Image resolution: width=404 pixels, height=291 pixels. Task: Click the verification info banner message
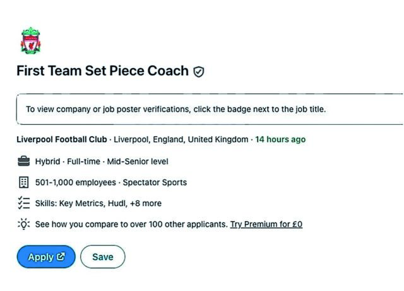[x=175, y=109]
